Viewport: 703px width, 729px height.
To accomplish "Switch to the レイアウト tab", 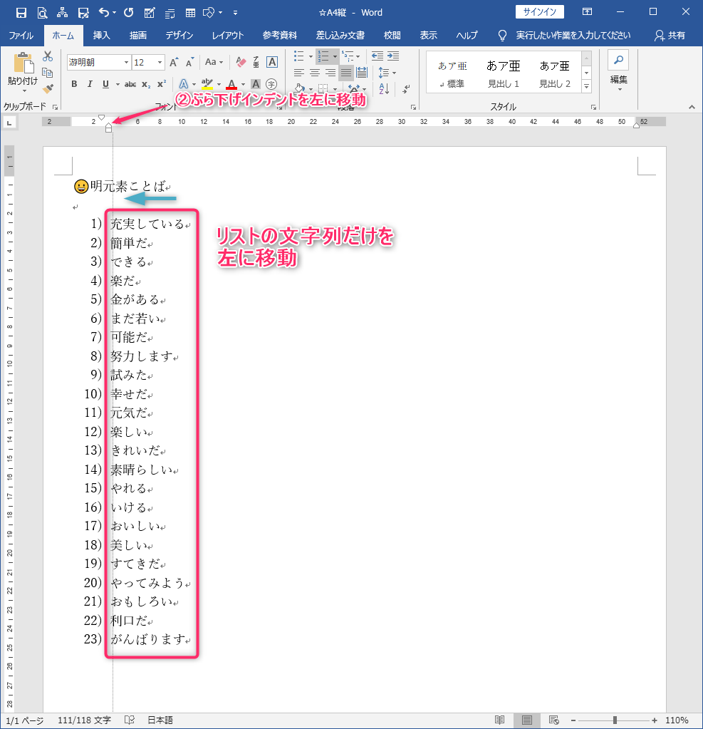I will (x=228, y=36).
